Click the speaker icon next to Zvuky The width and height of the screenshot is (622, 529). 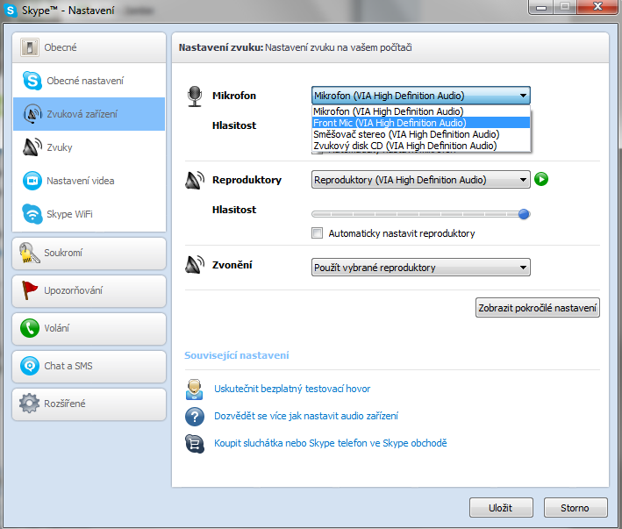click(x=32, y=147)
